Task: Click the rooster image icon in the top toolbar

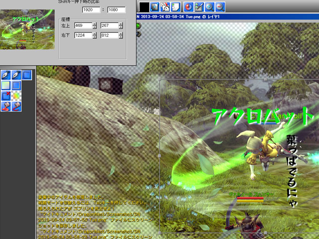Action: (x=165, y=7)
